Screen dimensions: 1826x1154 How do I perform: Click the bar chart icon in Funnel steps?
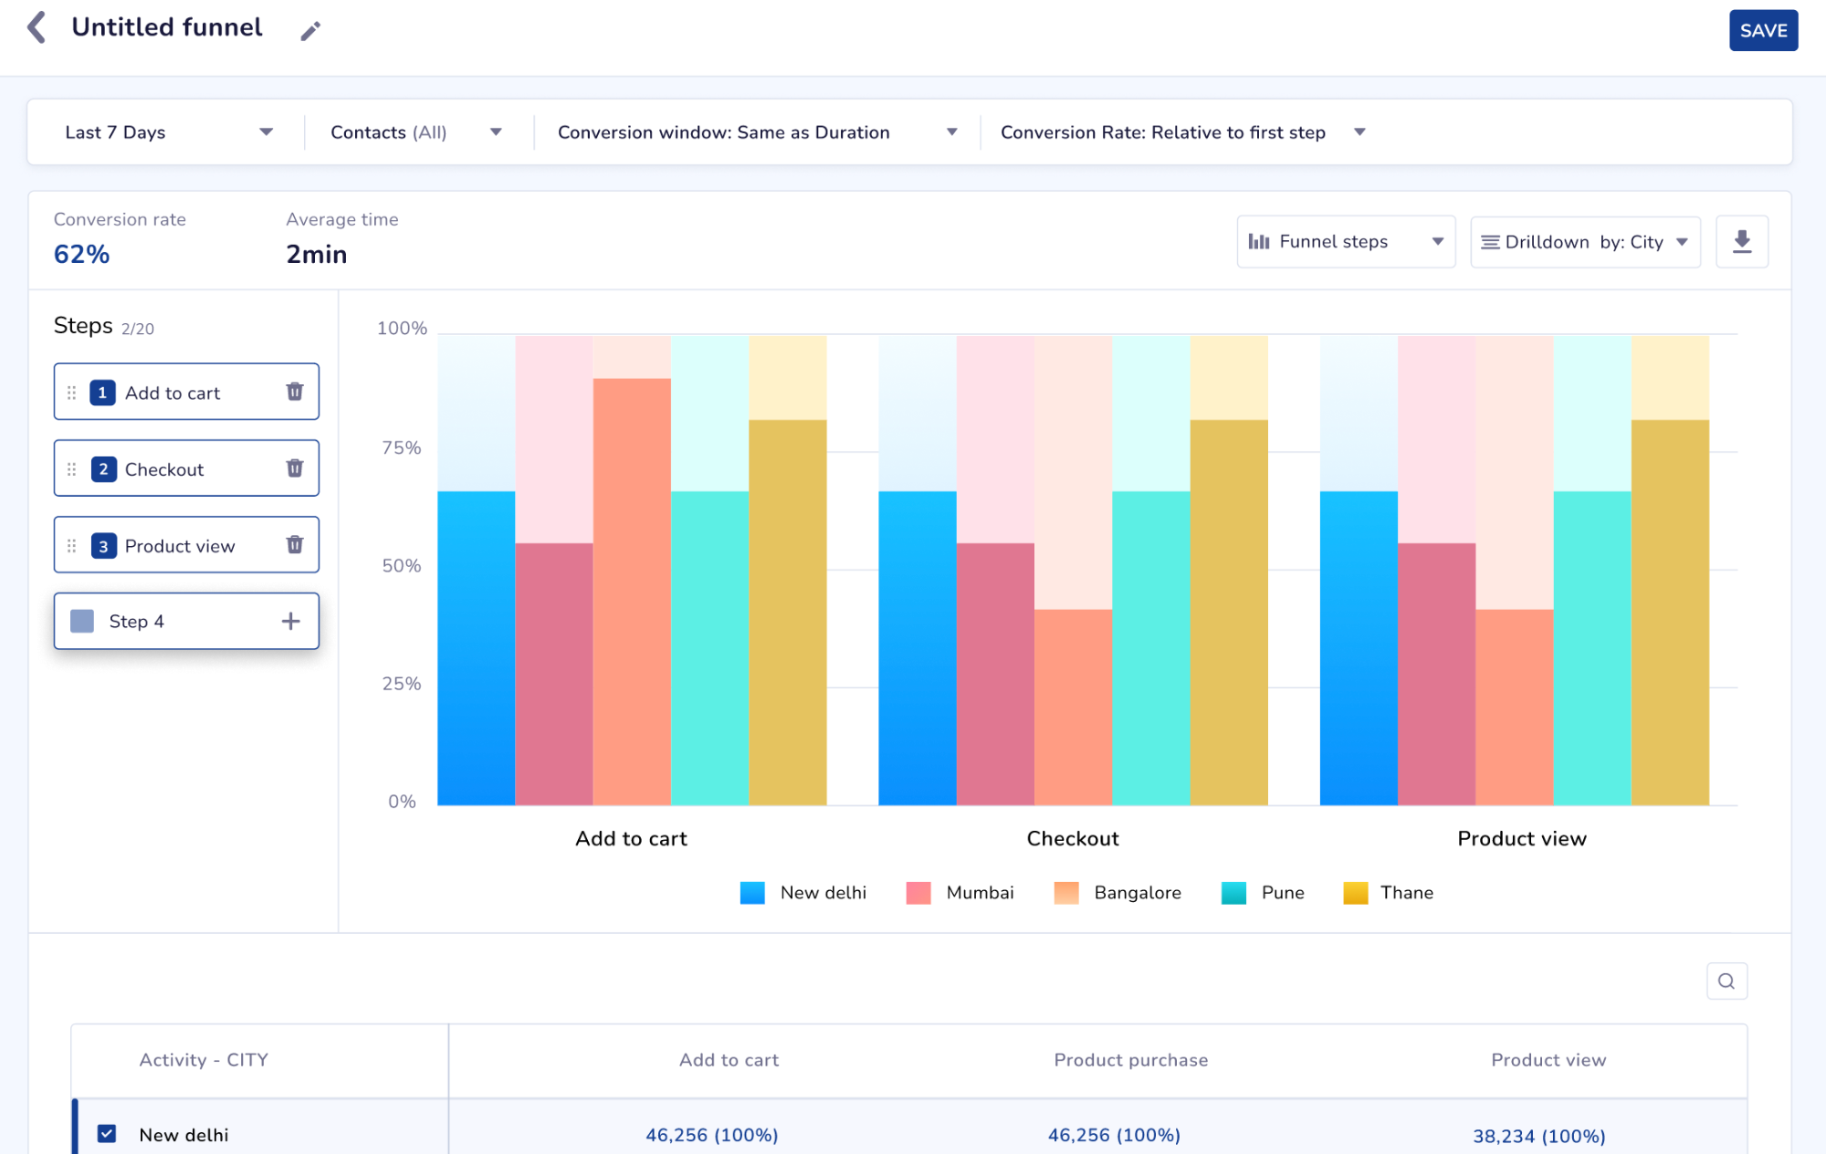(1259, 242)
